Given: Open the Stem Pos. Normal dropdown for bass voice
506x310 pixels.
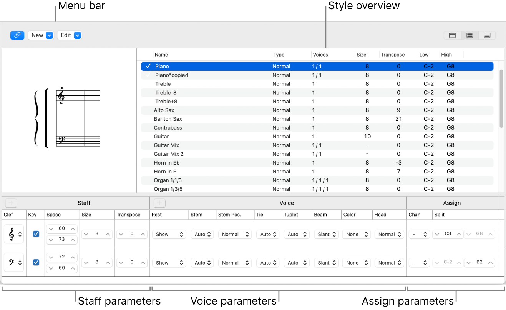Looking at the screenshot, I should tap(235, 263).
